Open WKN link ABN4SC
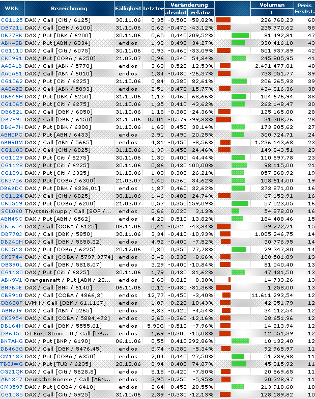The width and height of the screenshot is (315, 399). click(12, 219)
